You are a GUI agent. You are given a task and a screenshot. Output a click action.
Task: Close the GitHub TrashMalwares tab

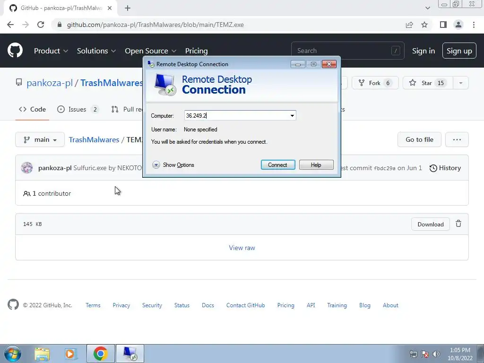click(110, 8)
